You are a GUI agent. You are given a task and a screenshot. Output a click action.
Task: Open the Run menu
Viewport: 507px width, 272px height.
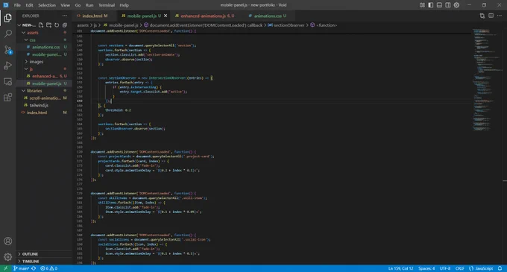pyautogui.click(x=89, y=5)
